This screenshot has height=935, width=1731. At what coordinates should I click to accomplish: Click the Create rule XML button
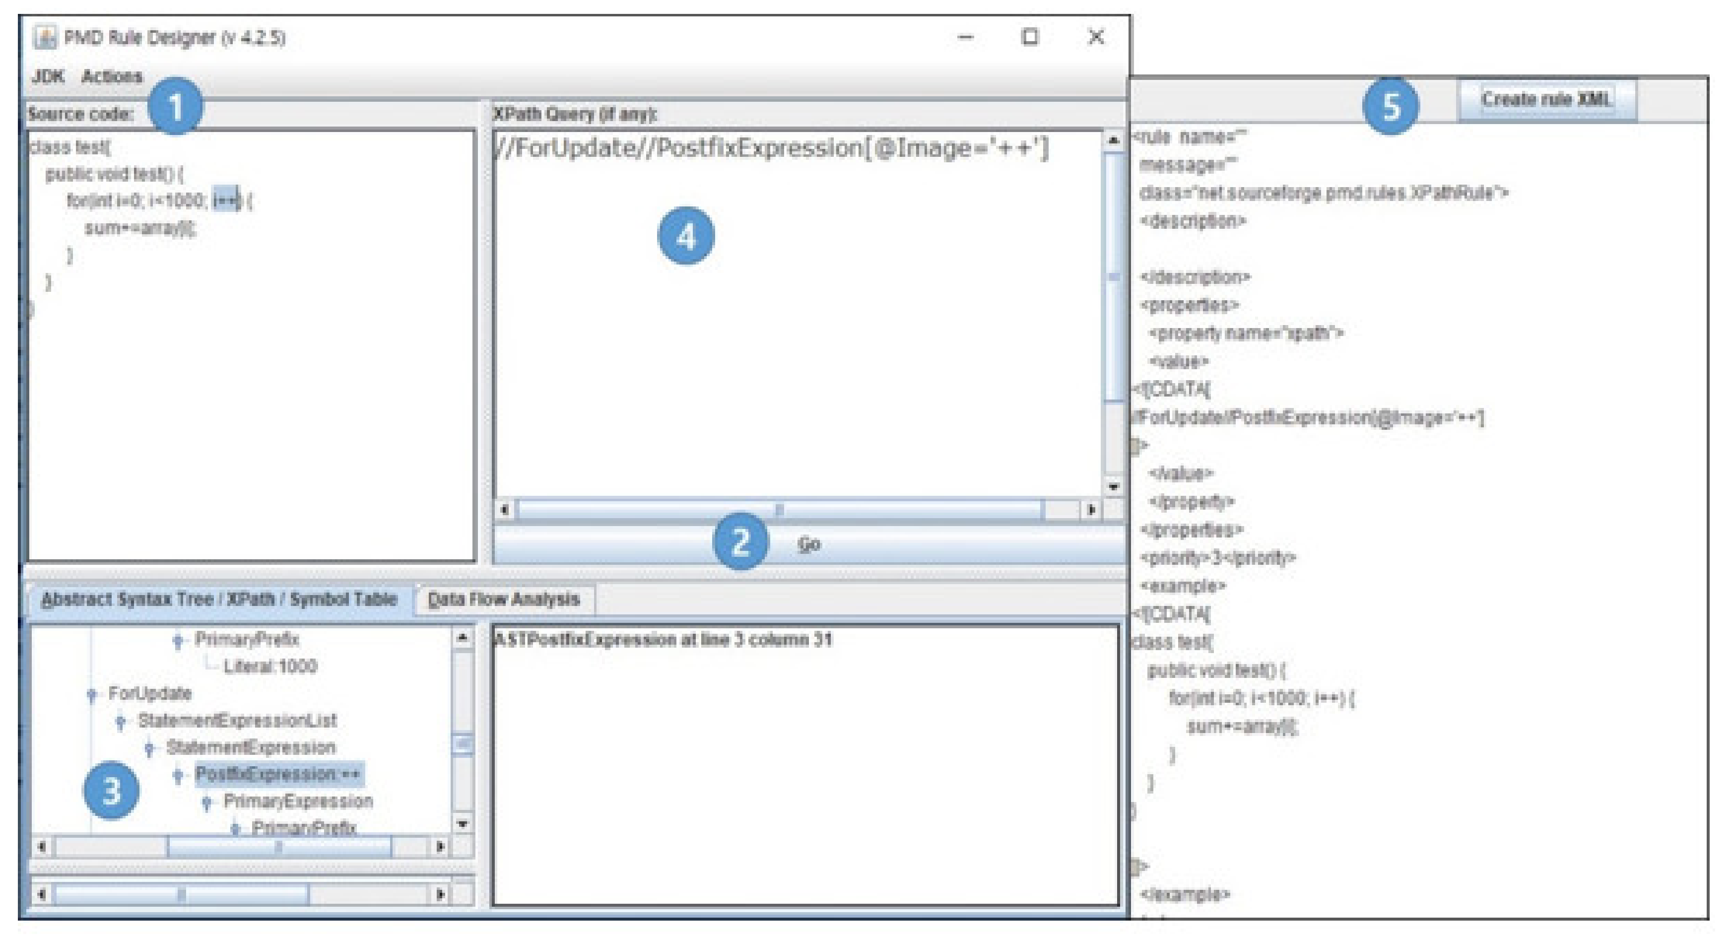coord(1546,99)
